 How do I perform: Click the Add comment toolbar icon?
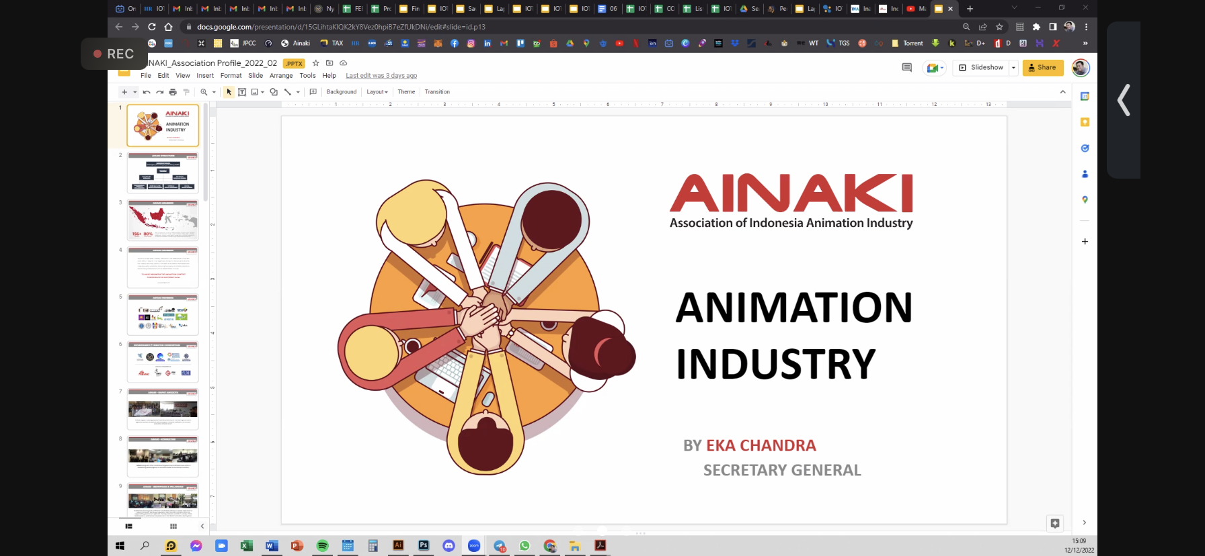point(313,92)
